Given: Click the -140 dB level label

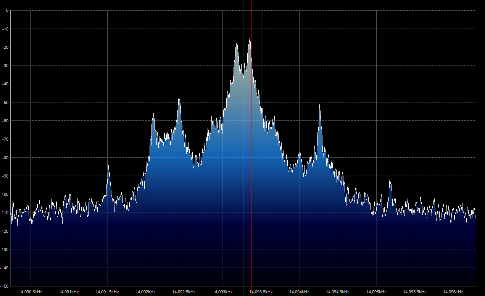Looking at the screenshot, I should (5, 268).
